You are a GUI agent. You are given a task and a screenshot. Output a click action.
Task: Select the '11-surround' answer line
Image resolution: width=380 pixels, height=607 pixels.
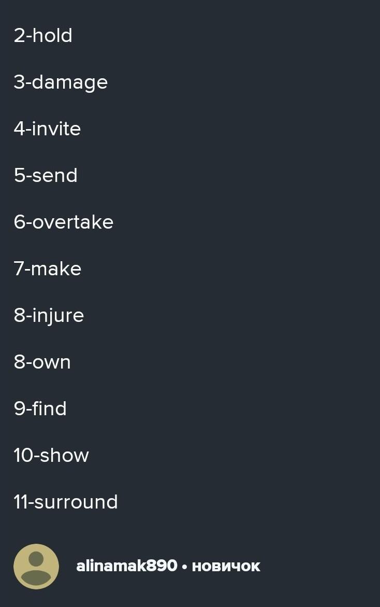coord(66,502)
